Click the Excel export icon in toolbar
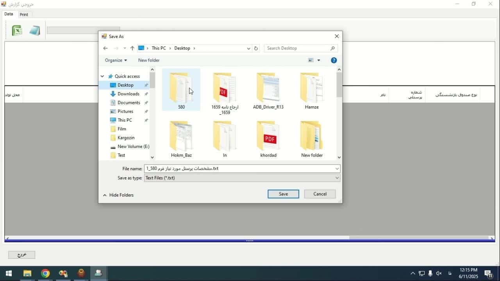The image size is (500, 281). (17, 30)
